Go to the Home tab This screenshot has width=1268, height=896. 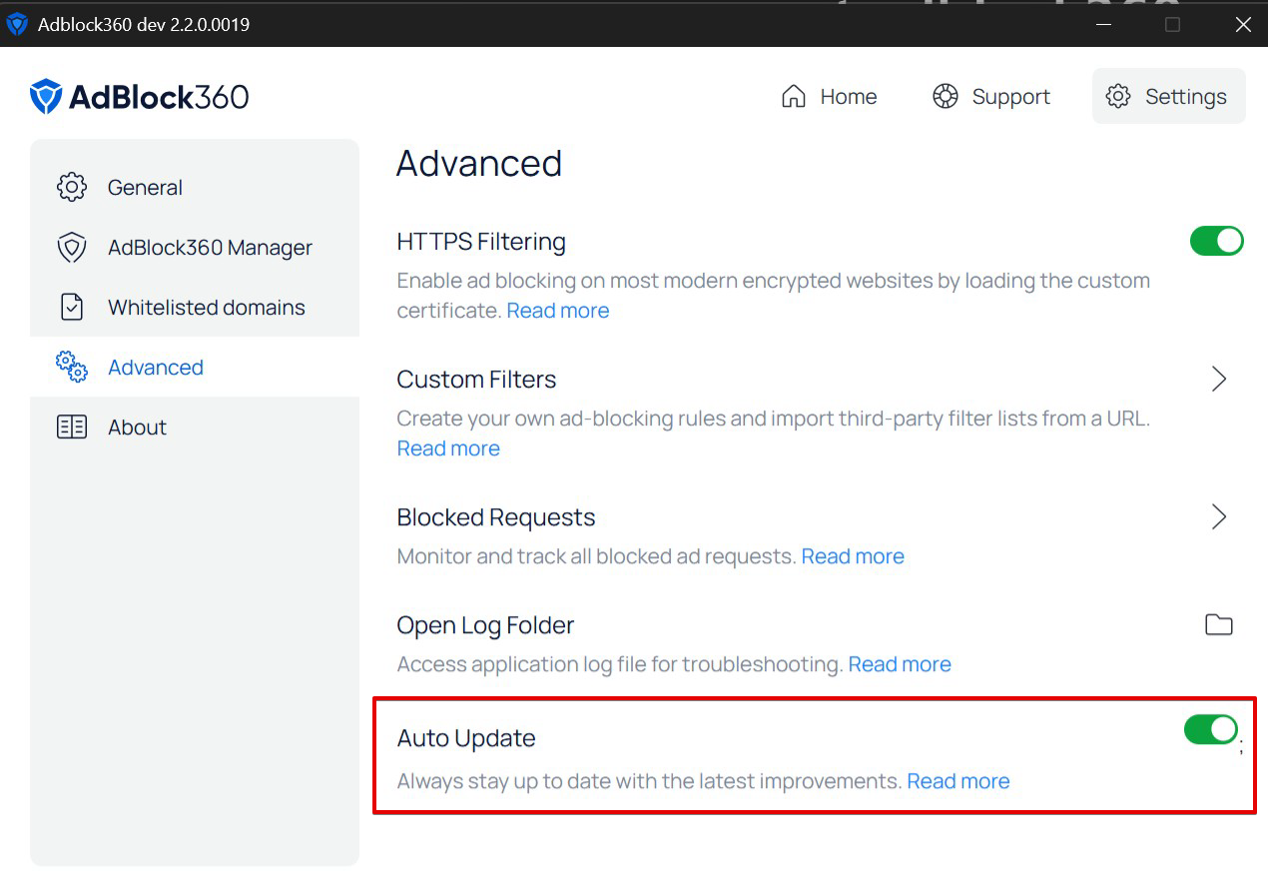829,97
